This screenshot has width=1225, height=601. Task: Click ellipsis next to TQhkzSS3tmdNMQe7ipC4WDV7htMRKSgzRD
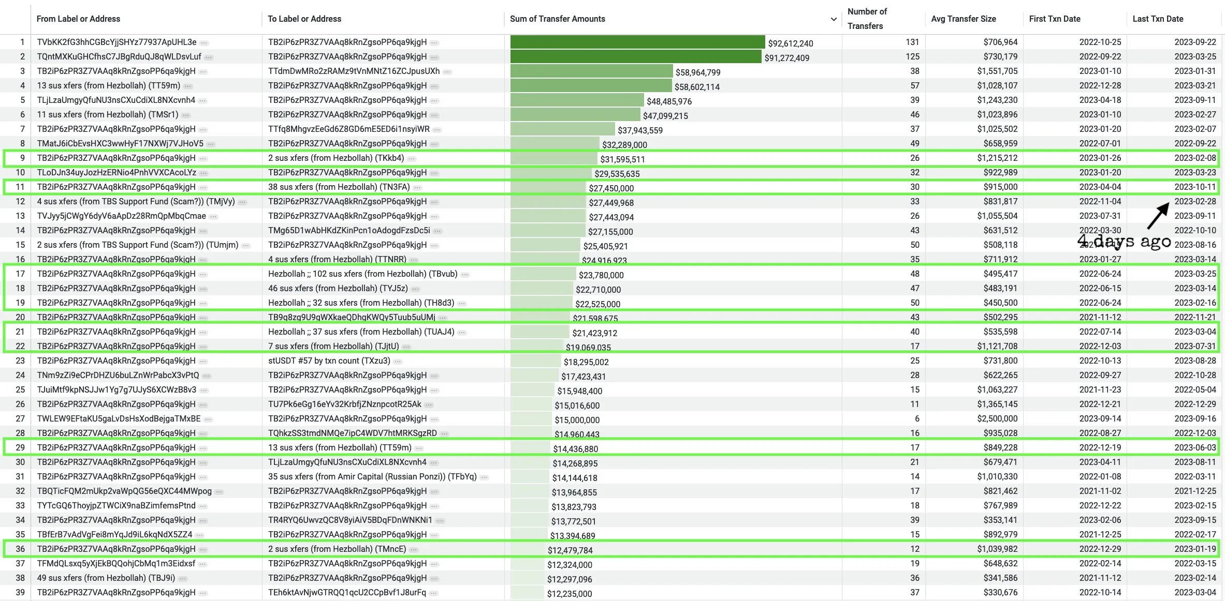[445, 433]
